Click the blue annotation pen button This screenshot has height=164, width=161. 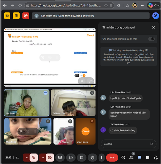(156, 16)
